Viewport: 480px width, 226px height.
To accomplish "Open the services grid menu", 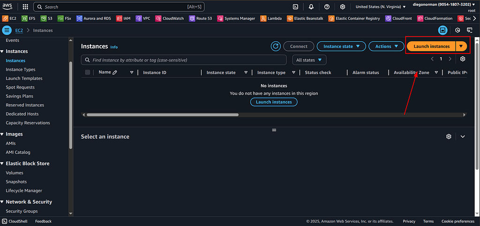I will (25, 7).
